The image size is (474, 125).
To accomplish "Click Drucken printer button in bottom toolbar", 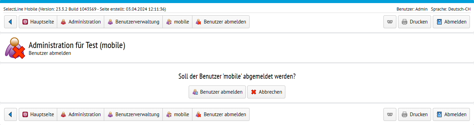I will coord(414,114).
